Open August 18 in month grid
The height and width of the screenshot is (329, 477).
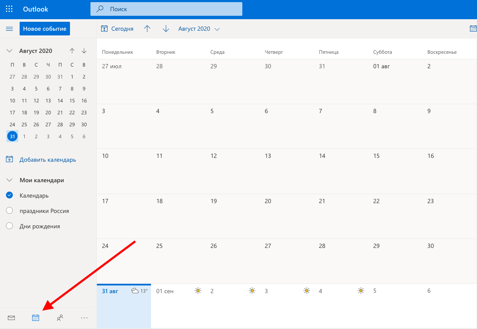(x=178, y=216)
